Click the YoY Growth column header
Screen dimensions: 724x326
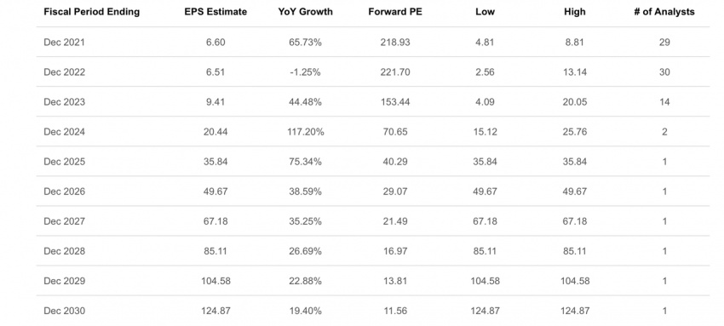tap(305, 12)
